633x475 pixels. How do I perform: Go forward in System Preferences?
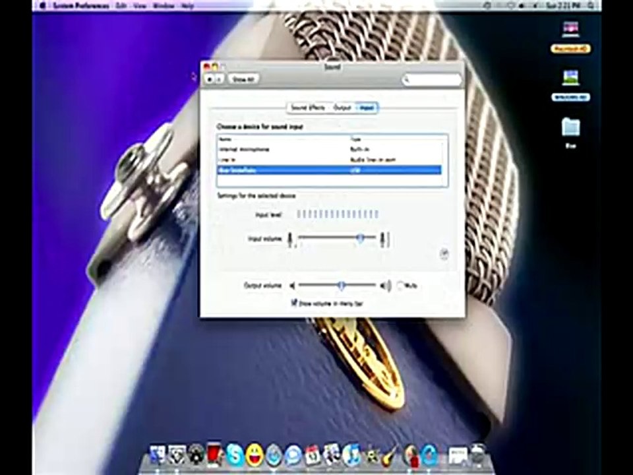click(219, 79)
